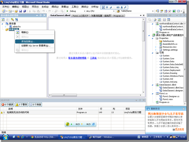Viewport: 189px width, 142px height.
Task: Open the Debug configuration dropdown
Action: 85,11
